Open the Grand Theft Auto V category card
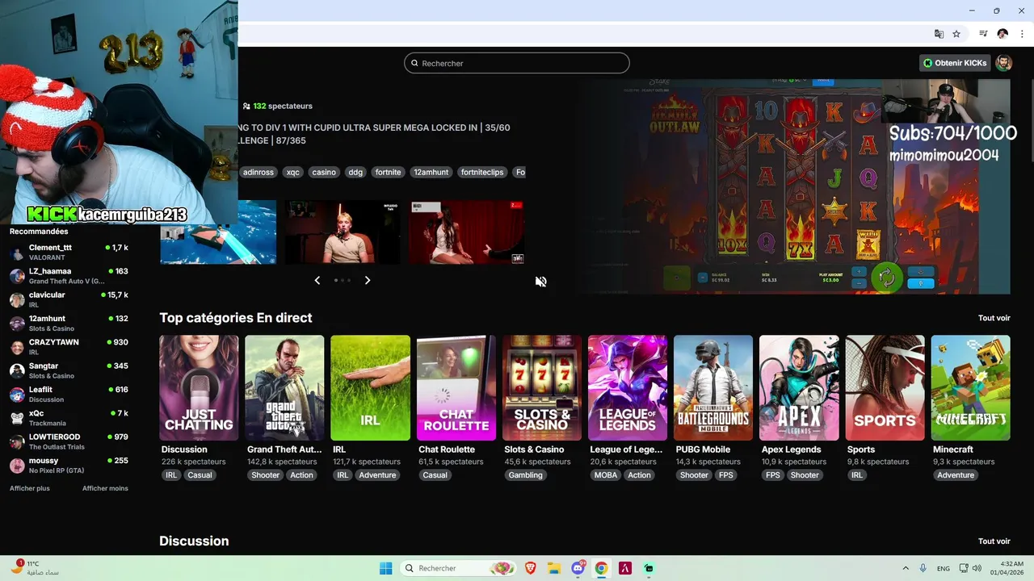 click(284, 388)
